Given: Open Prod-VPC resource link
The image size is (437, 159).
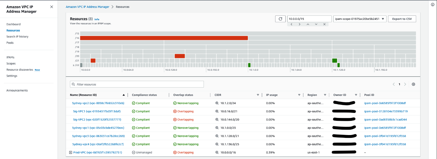Looking at the screenshot, I should [x=98, y=152].
